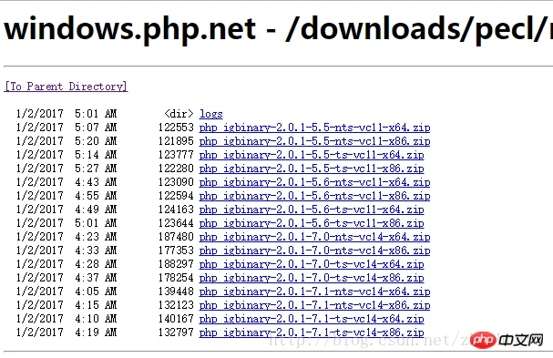
Task: Select file size 123777
Action: (176, 155)
